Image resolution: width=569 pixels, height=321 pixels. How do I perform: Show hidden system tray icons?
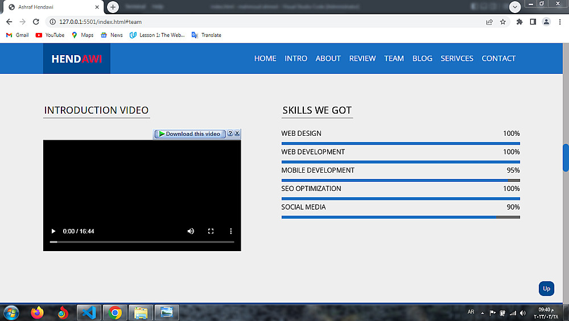(483, 313)
